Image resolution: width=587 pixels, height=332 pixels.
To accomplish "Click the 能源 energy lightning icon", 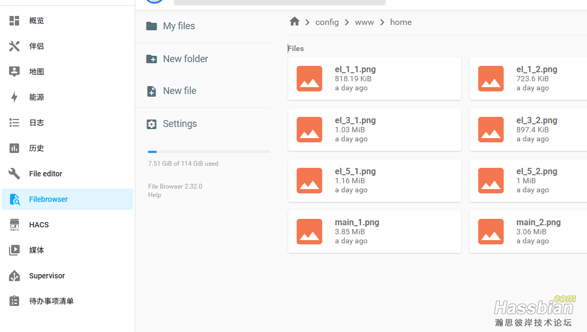I will [14, 97].
